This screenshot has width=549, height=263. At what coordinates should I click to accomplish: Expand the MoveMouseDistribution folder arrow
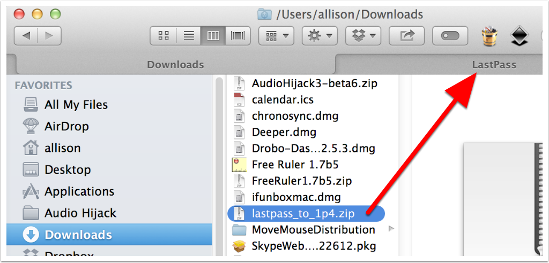tap(390, 229)
